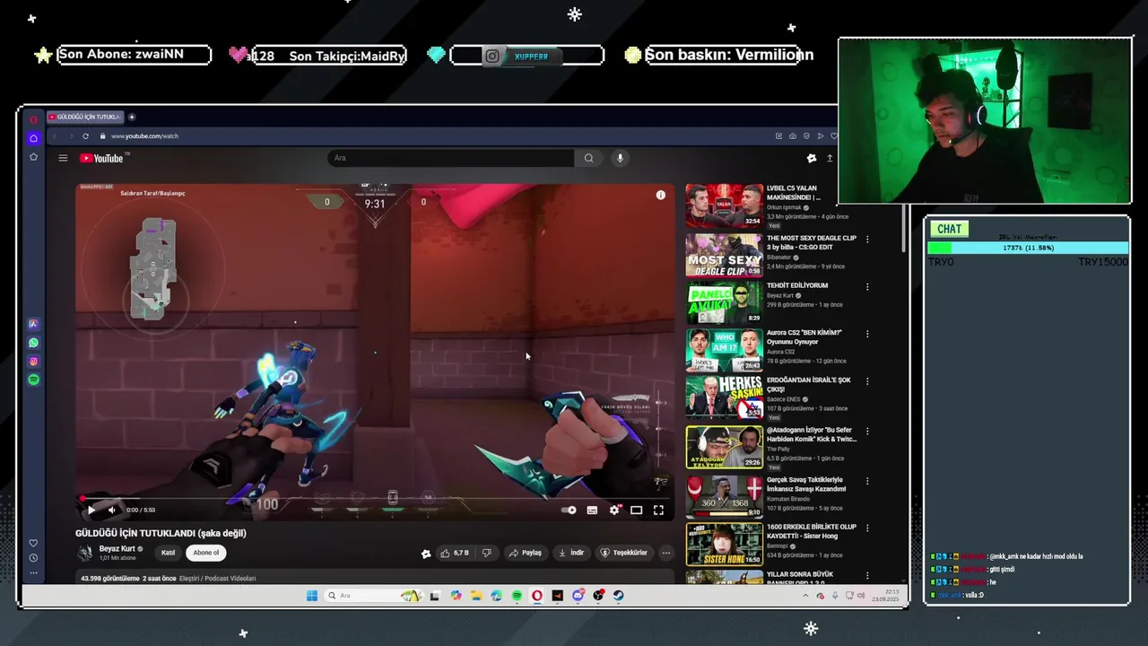Open options for ERDOĞAN'DAN İSRAİL'E video

867,381
